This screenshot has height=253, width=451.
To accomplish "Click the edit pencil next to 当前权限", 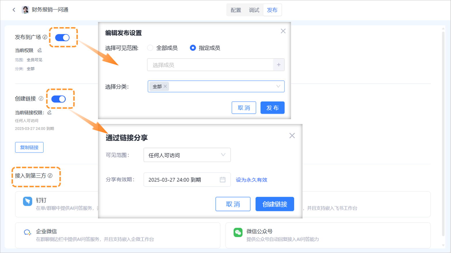I will [40, 50].
